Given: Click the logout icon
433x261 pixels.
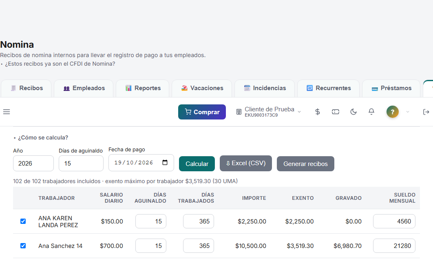Looking at the screenshot, I should pyautogui.click(x=426, y=112).
